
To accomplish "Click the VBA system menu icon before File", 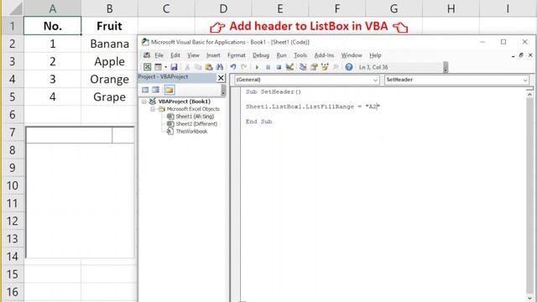I will click(147, 55).
